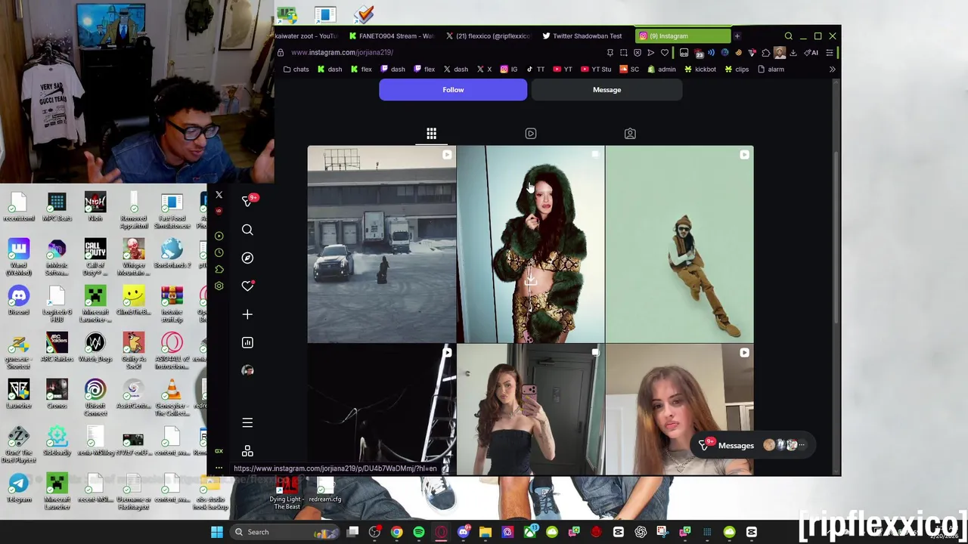Open the clips bookmark
Screen dimensions: 968x544
tap(737, 70)
